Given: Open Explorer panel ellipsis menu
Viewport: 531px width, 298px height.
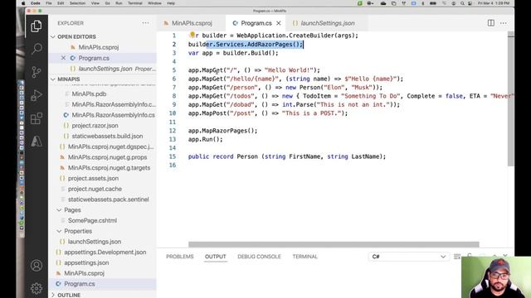Looking at the screenshot, I should click(x=145, y=23).
